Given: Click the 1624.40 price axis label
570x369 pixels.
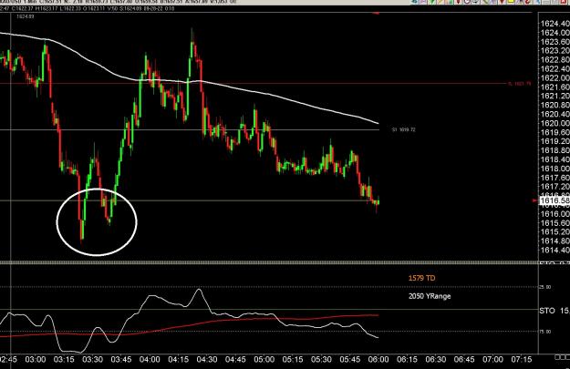Looking at the screenshot, I should click(555, 24).
